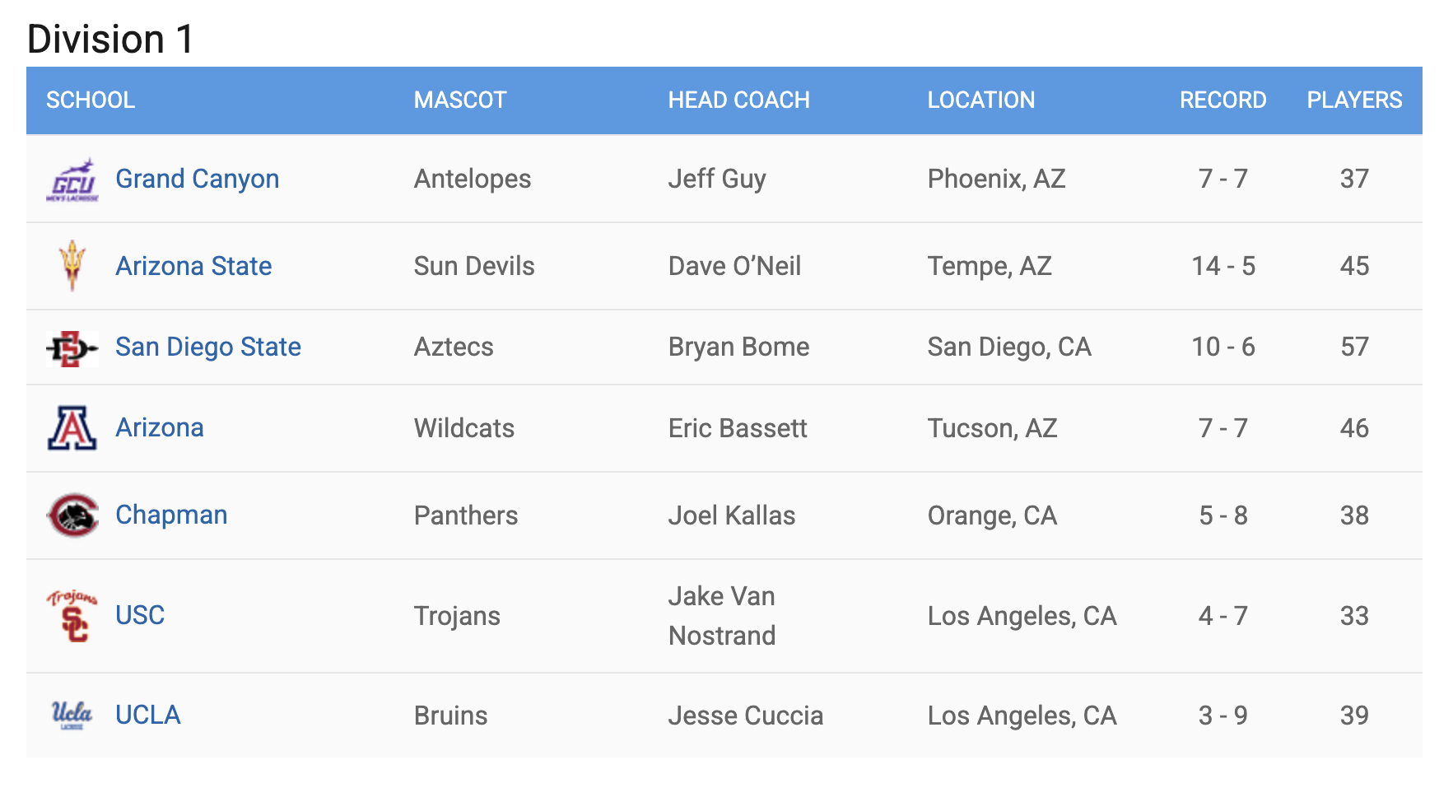The image size is (1439, 802).
Task: Click the SCHOOL column header
Action: (x=91, y=100)
